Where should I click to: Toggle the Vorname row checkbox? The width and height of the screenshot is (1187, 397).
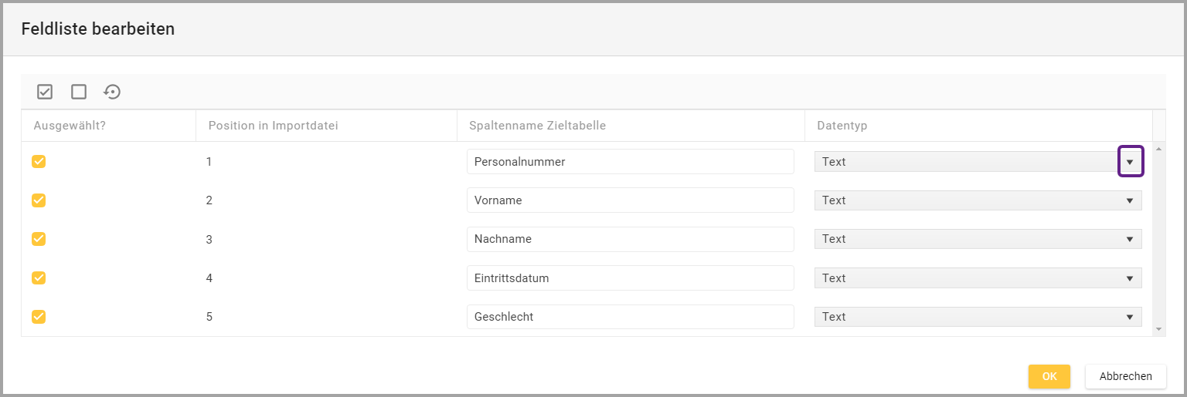click(x=39, y=200)
